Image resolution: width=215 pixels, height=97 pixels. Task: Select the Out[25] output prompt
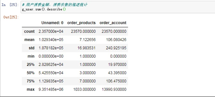point(11,17)
